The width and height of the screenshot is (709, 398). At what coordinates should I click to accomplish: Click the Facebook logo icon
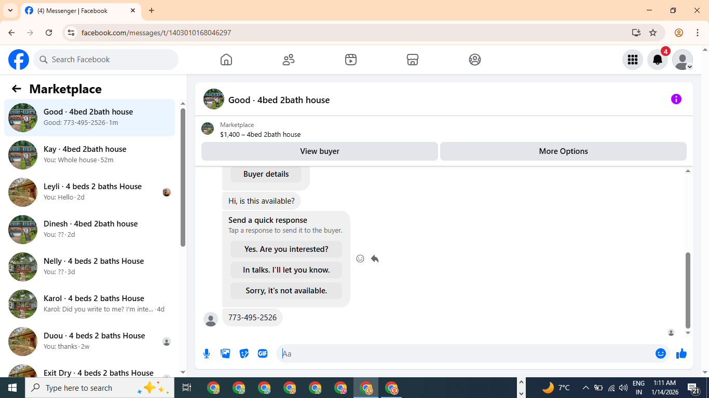click(19, 60)
